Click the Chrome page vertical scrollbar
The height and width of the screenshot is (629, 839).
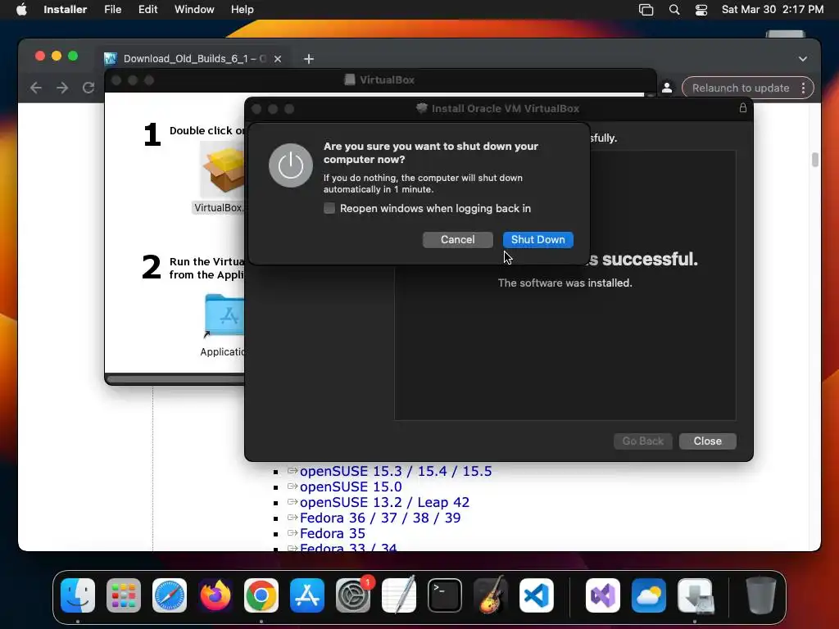pyautogui.click(x=814, y=160)
